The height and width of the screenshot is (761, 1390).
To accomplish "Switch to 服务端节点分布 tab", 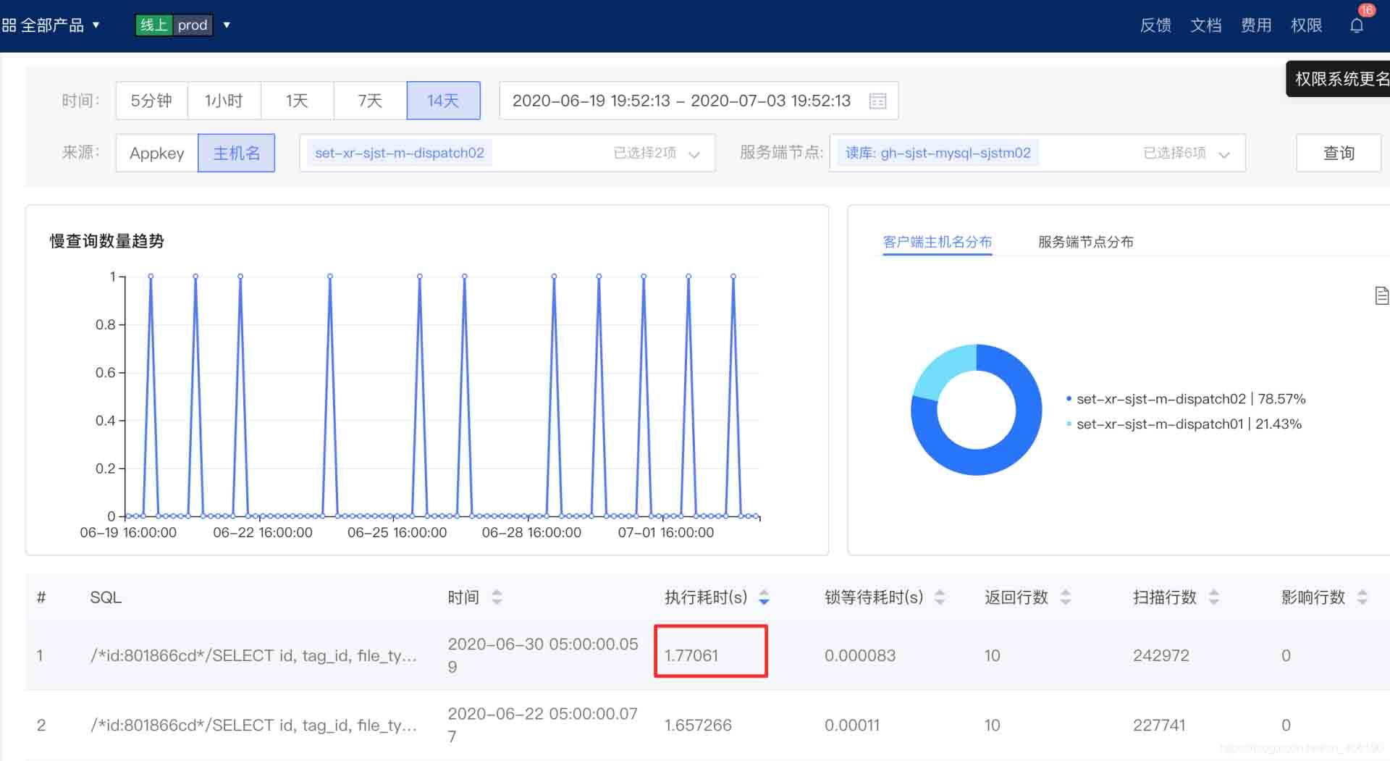I will [1085, 242].
